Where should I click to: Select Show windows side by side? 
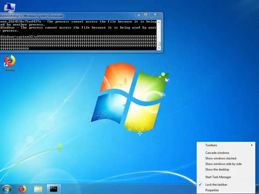point(226,164)
